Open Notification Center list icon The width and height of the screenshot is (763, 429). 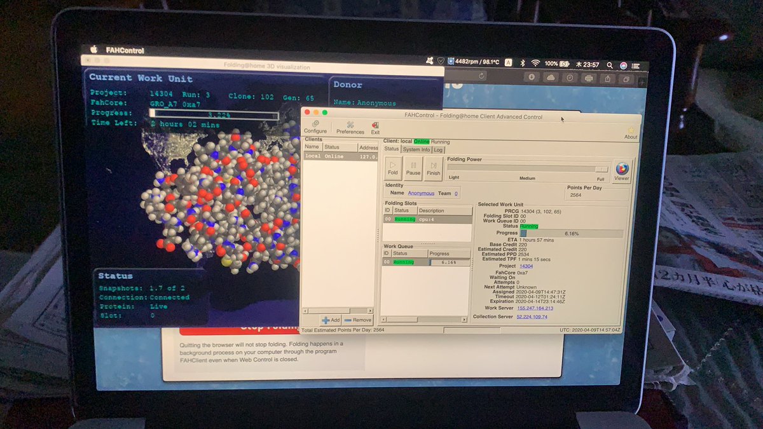[x=636, y=65]
